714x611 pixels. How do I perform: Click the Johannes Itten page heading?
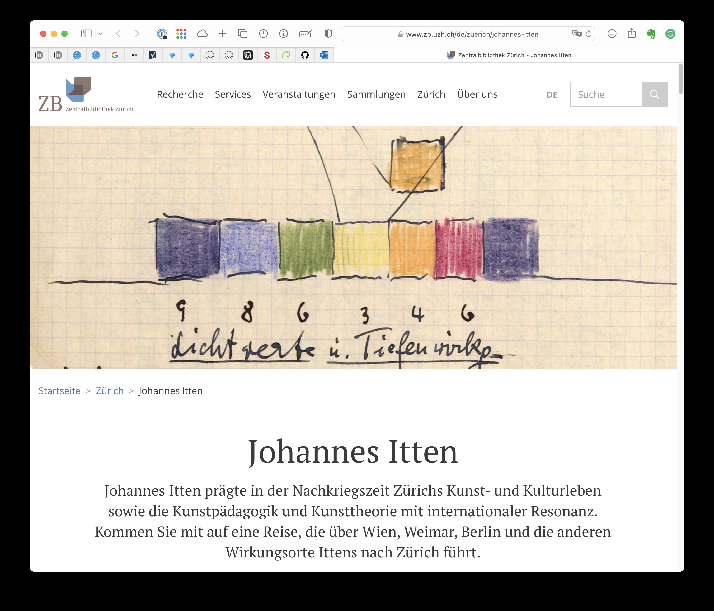(x=353, y=452)
